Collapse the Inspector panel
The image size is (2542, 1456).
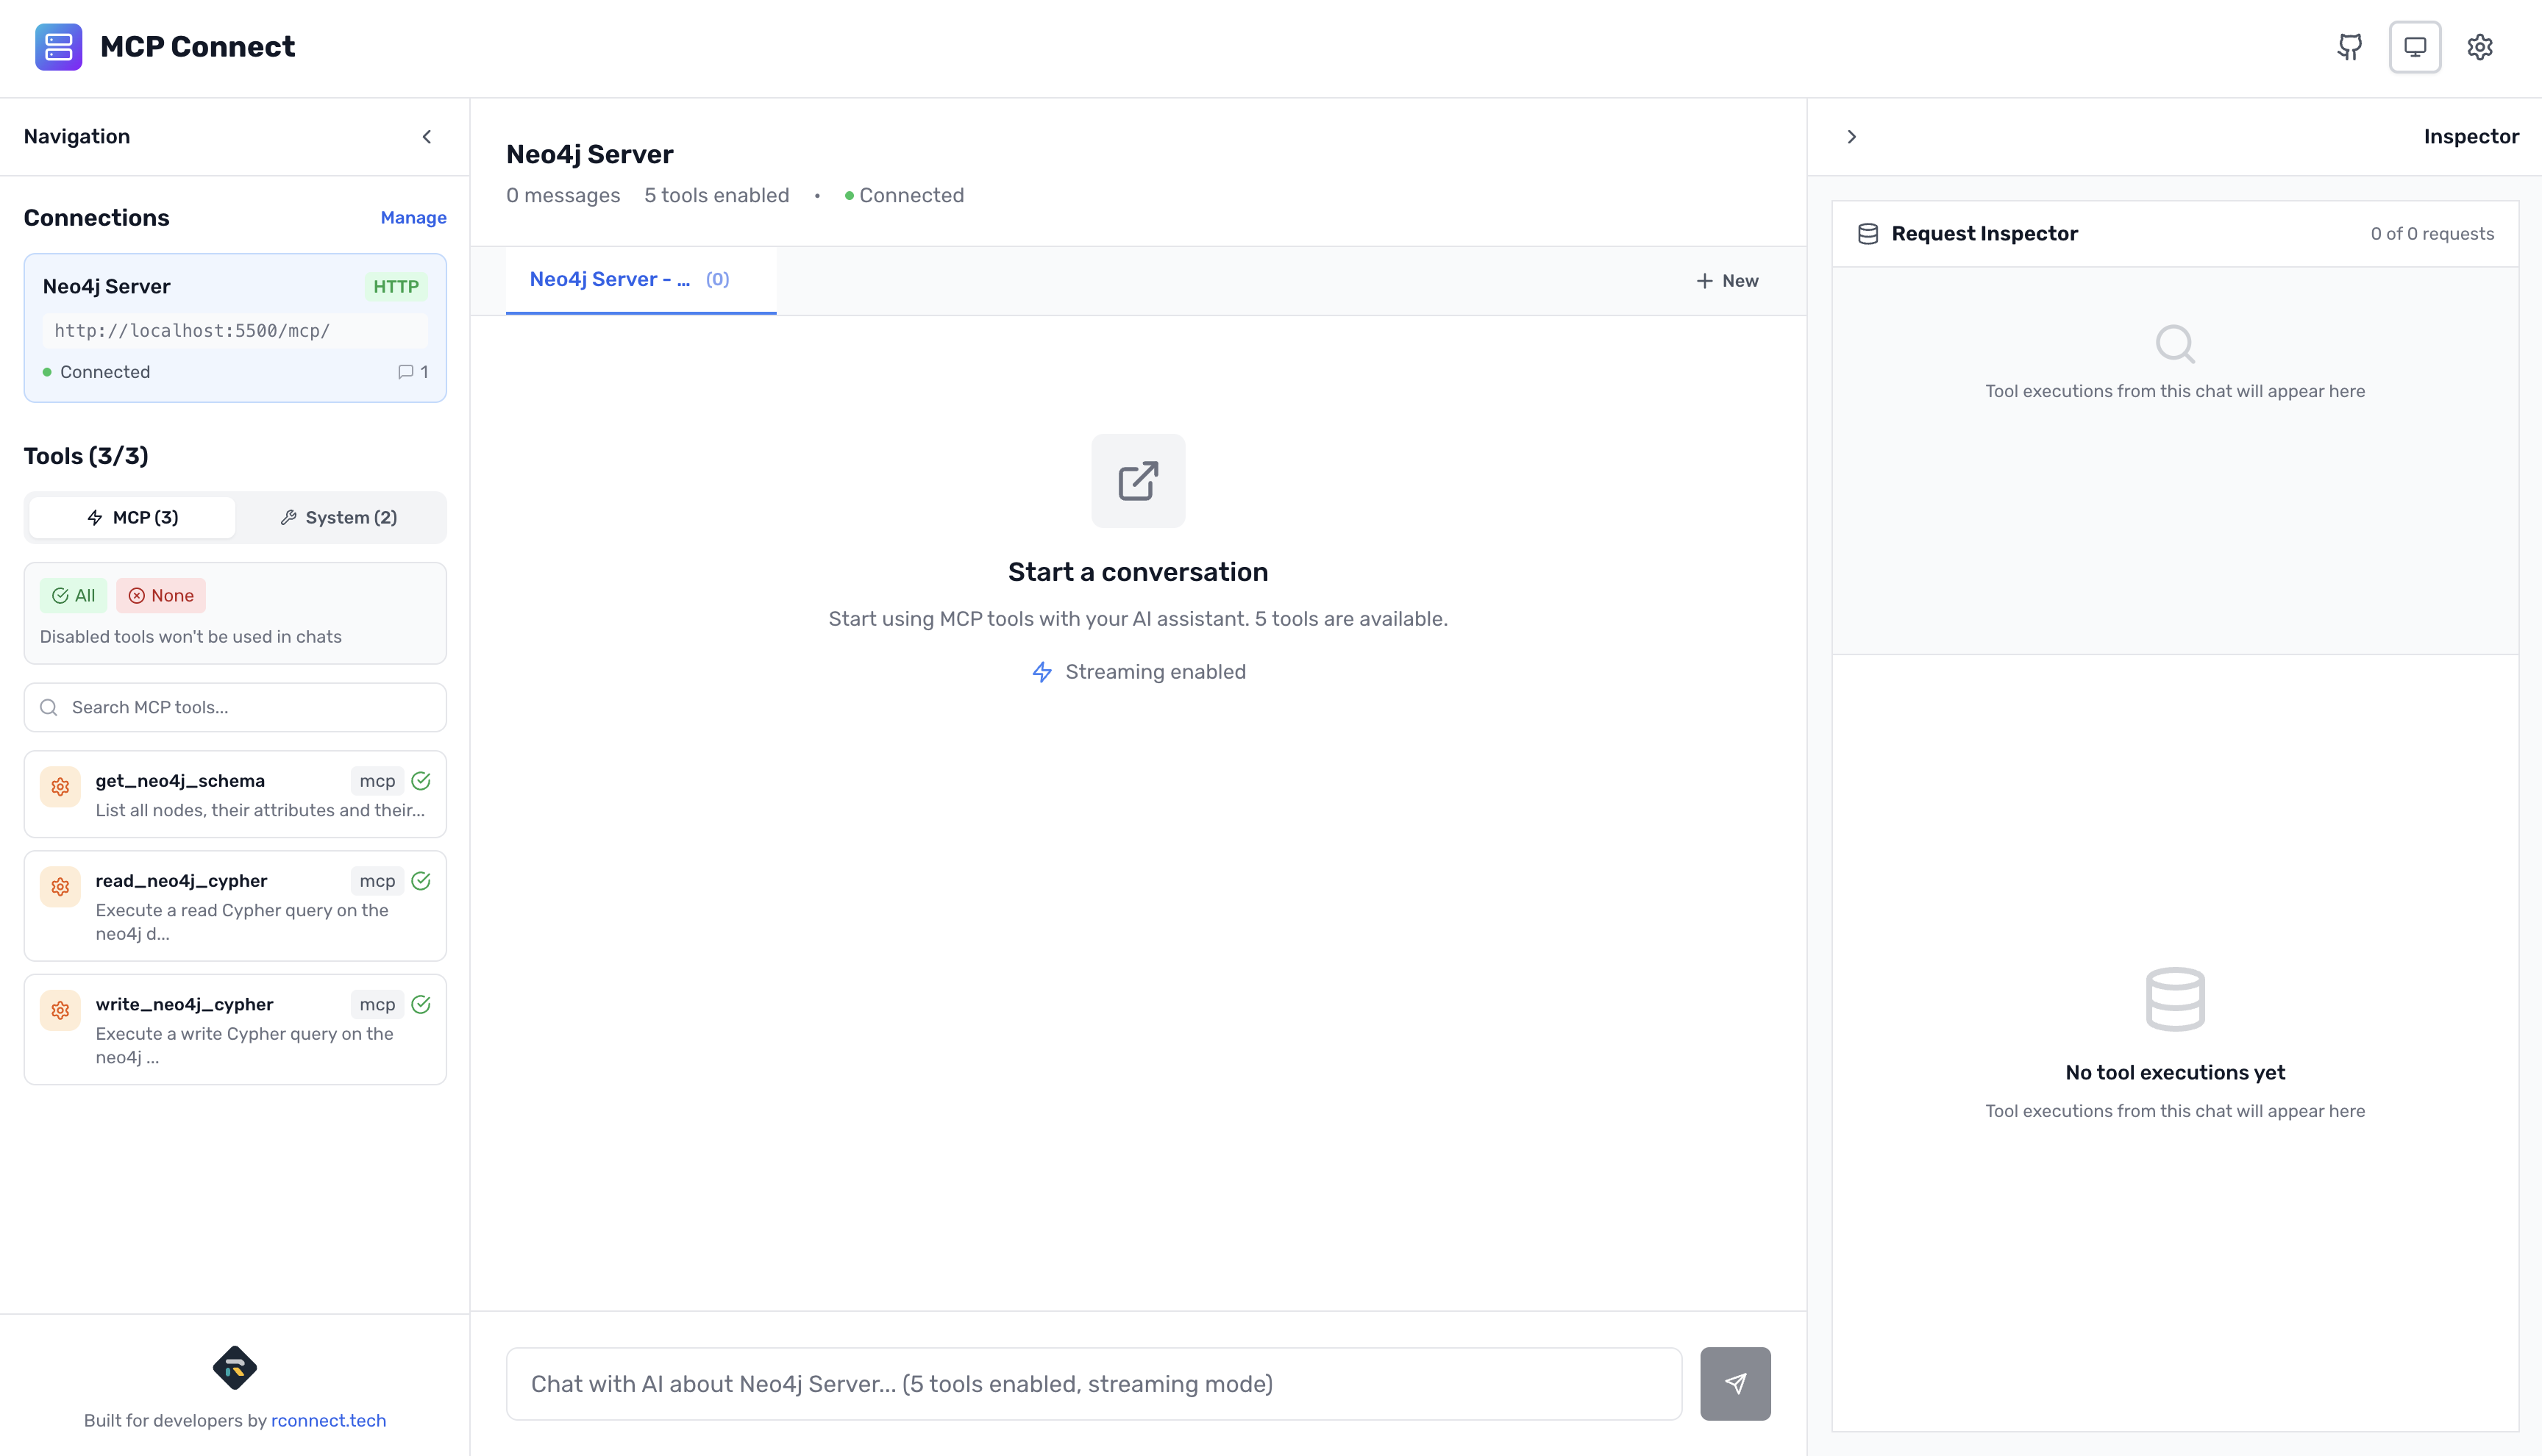(1853, 136)
